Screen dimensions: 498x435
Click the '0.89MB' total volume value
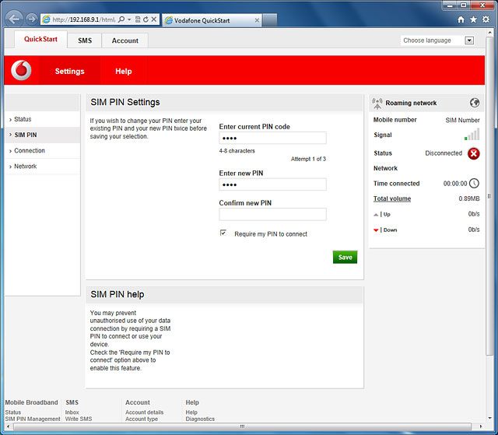(x=469, y=198)
